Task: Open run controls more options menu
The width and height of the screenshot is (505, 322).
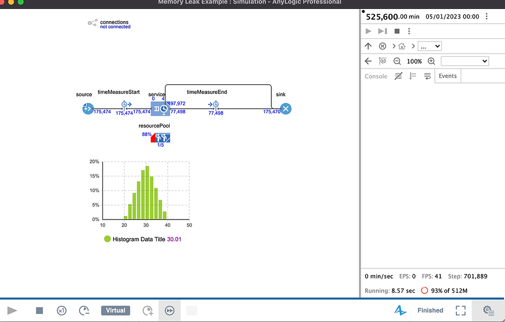Action: tap(409, 31)
